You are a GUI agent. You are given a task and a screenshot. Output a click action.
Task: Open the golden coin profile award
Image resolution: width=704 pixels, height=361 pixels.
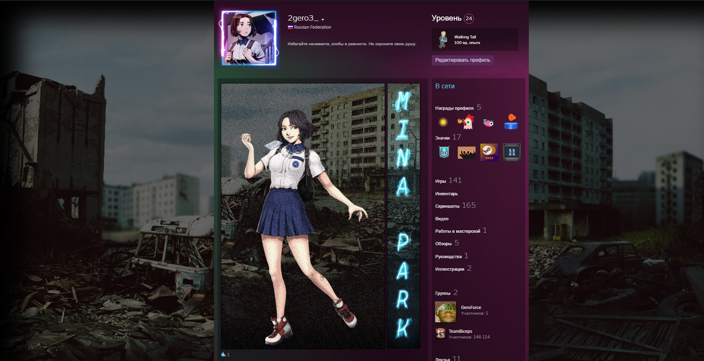coord(443,122)
